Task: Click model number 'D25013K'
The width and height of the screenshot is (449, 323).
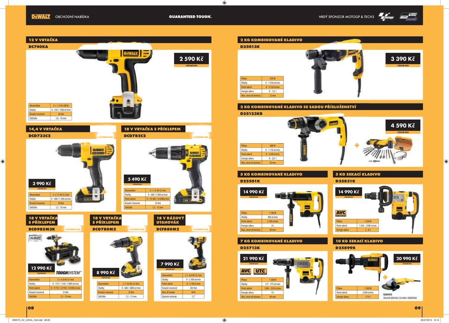Action: (x=250, y=47)
